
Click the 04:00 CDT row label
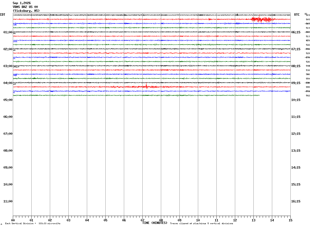click(x=8, y=83)
